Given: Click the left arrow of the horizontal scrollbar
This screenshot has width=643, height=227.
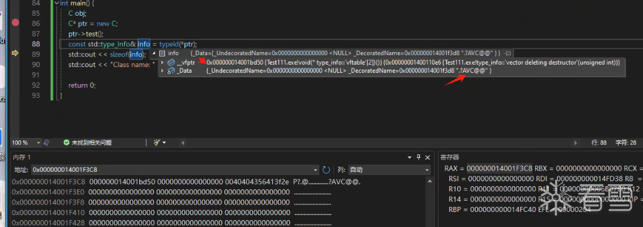Looking at the screenshot, I should point(183,142).
